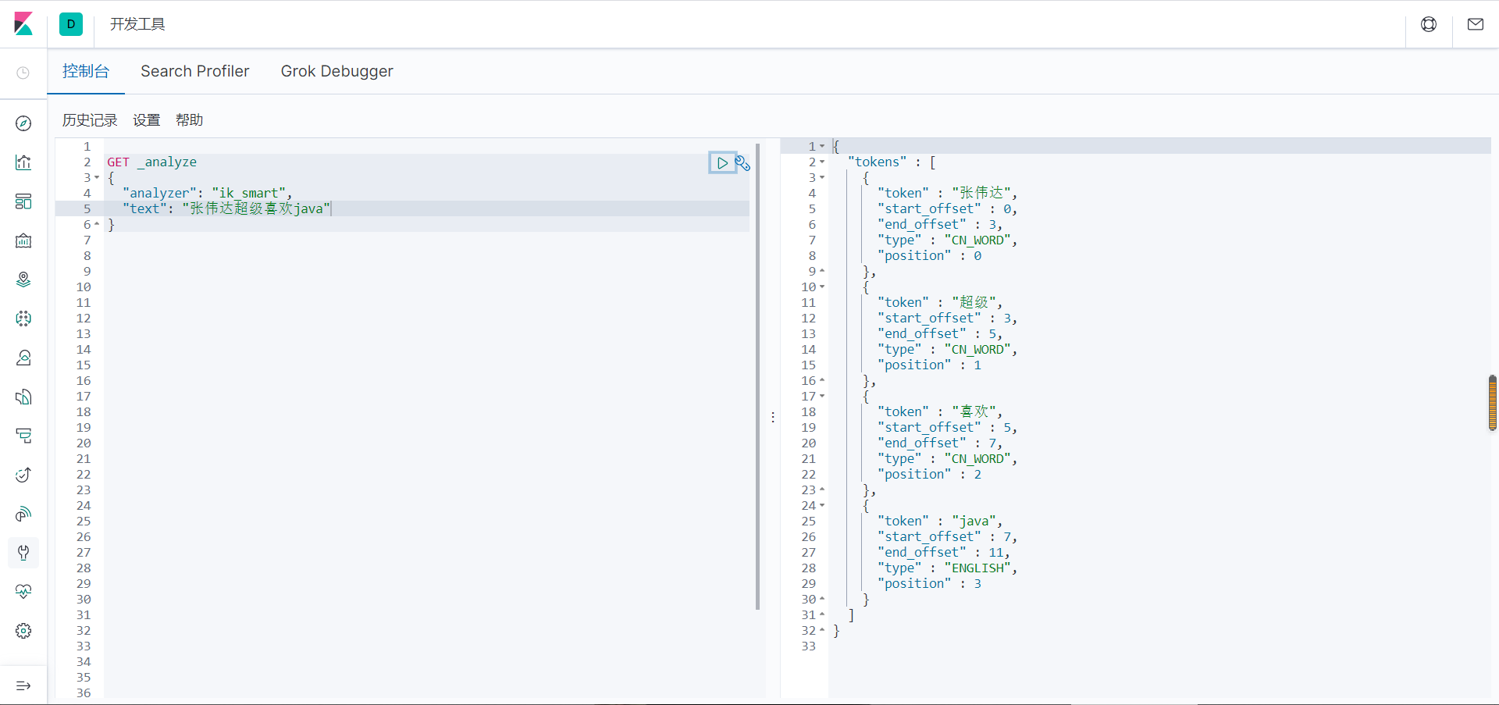The width and height of the screenshot is (1499, 705).
Task: Run the request with play button
Action: pos(722,162)
